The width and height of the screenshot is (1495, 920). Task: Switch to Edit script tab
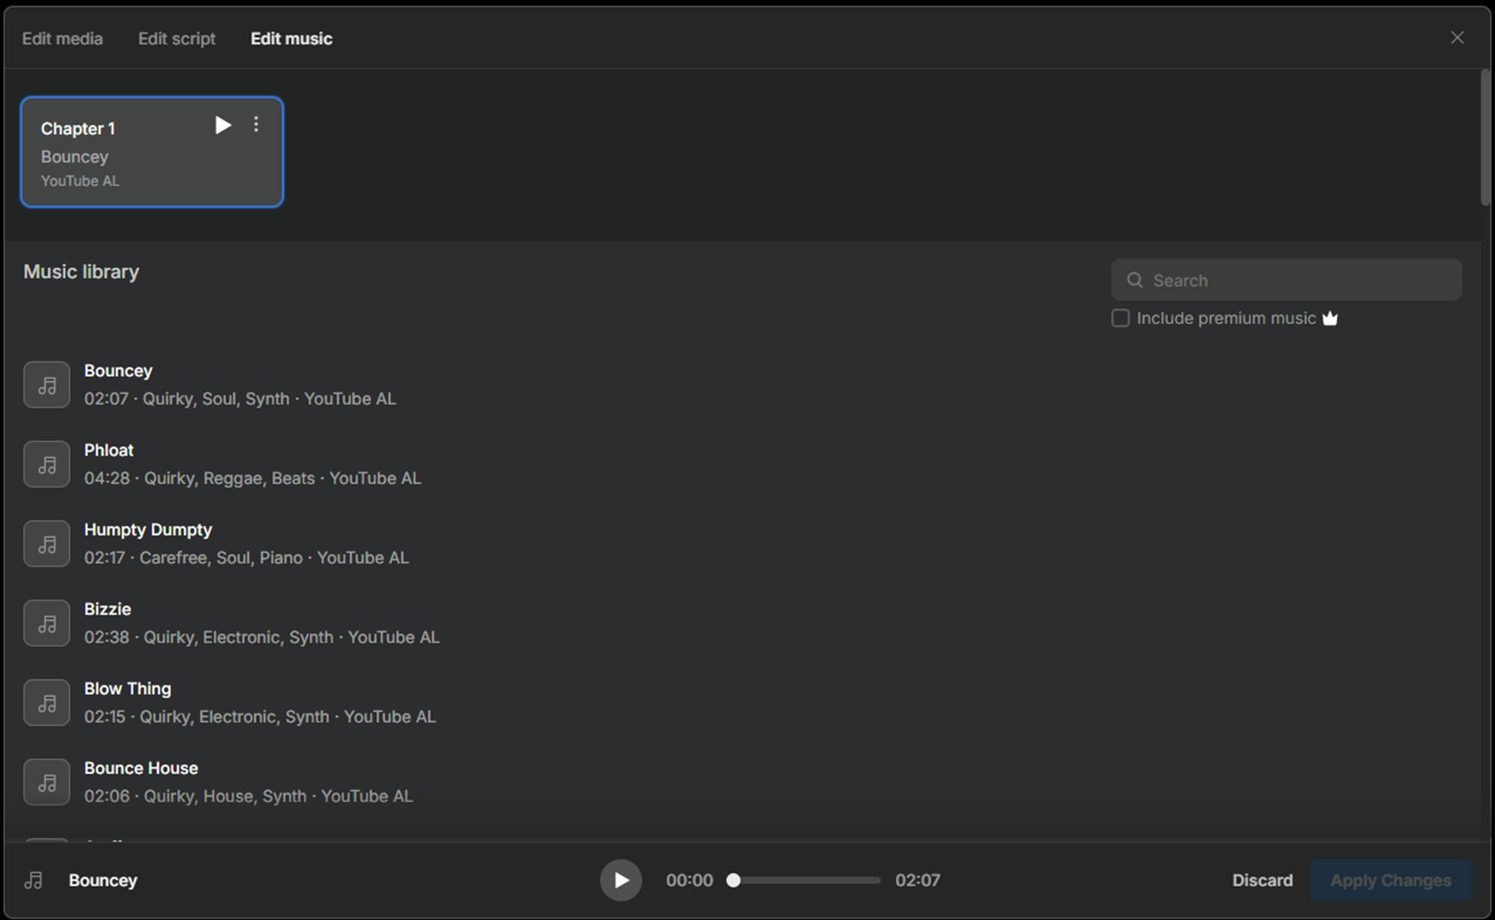pyautogui.click(x=177, y=39)
